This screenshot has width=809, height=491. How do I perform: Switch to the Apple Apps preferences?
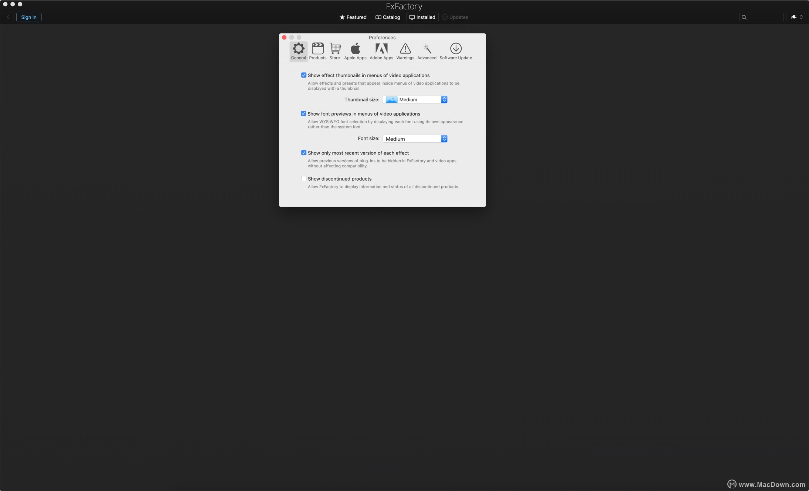point(355,51)
